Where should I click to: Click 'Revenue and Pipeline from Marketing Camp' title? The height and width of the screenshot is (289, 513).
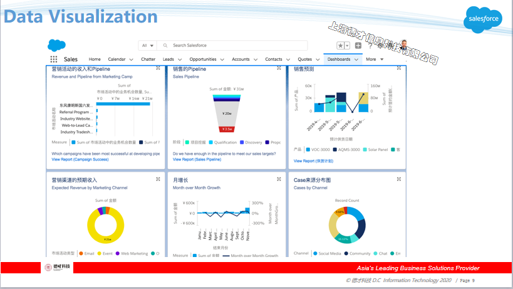(92, 76)
